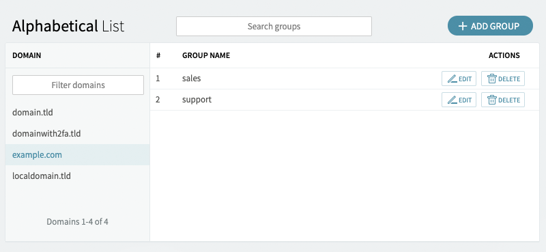The width and height of the screenshot is (546, 252).
Task: Click the DOMAIN column header
Action: pos(27,55)
